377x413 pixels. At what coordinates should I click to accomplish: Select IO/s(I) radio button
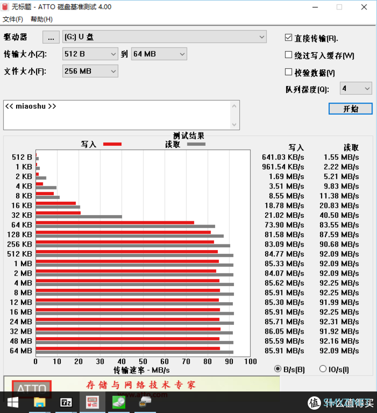[323, 369]
